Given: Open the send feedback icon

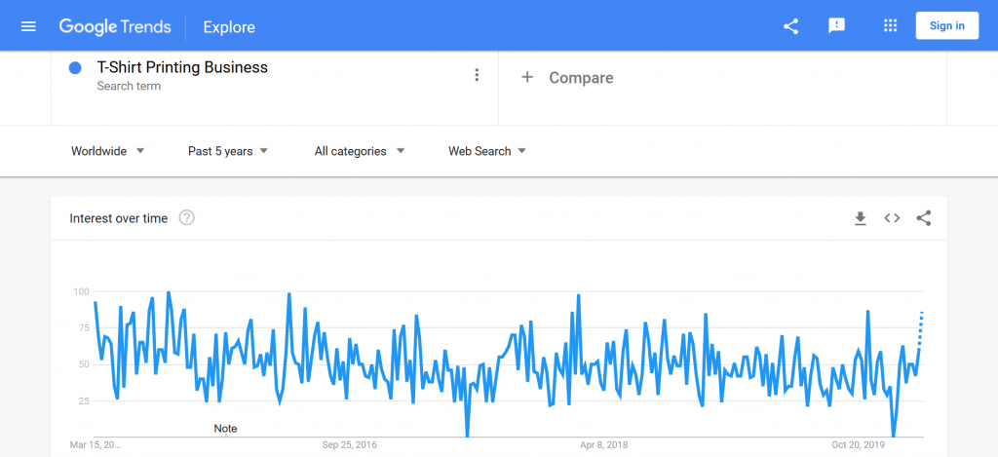Looking at the screenshot, I should pyautogui.click(x=836, y=26).
